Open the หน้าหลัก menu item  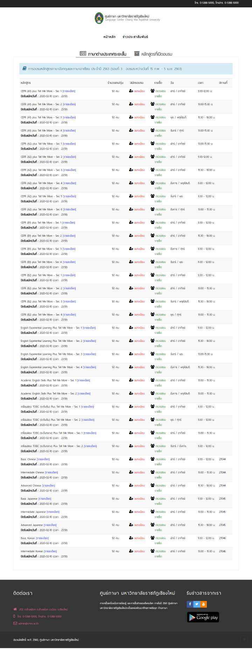click(x=110, y=37)
